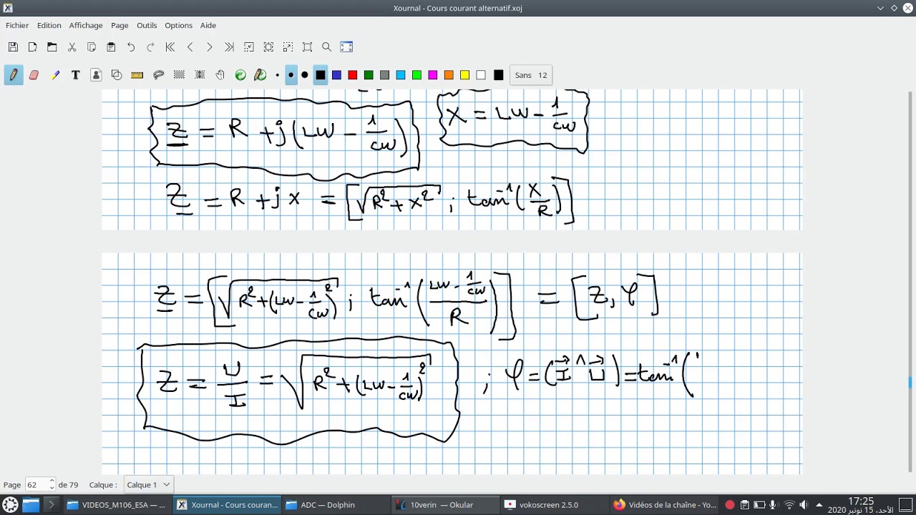Image resolution: width=916 pixels, height=515 pixels.
Task: Toggle fullscreen mode
Action: (x=346, y=47)
